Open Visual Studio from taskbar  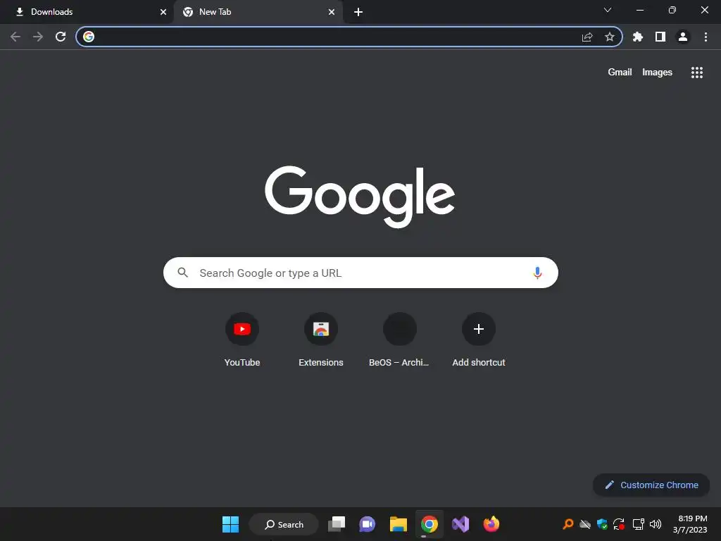(460, 524)
